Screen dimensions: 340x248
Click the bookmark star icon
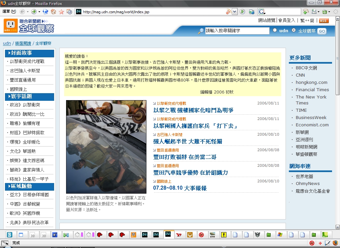61,12
